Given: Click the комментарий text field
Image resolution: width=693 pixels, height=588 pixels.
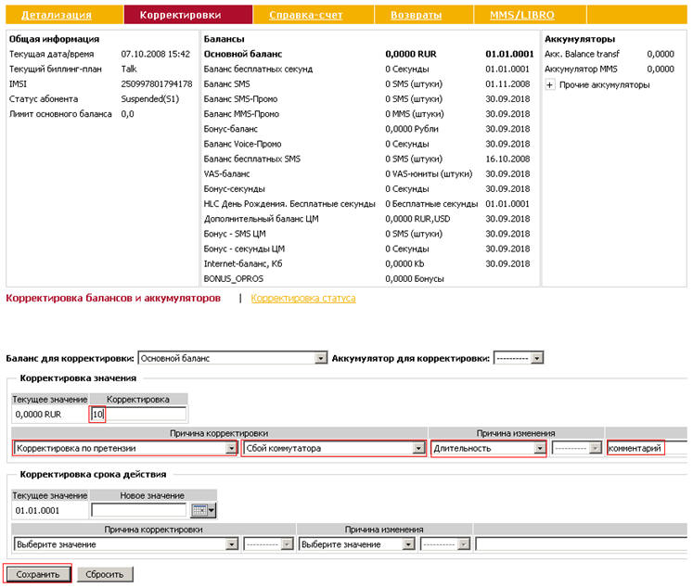Looking at the screenshot, I should pos(647,448).
